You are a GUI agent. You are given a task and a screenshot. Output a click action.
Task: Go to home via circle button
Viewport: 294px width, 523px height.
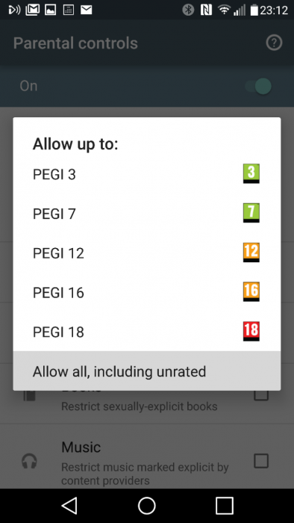(x=147, y=506)
